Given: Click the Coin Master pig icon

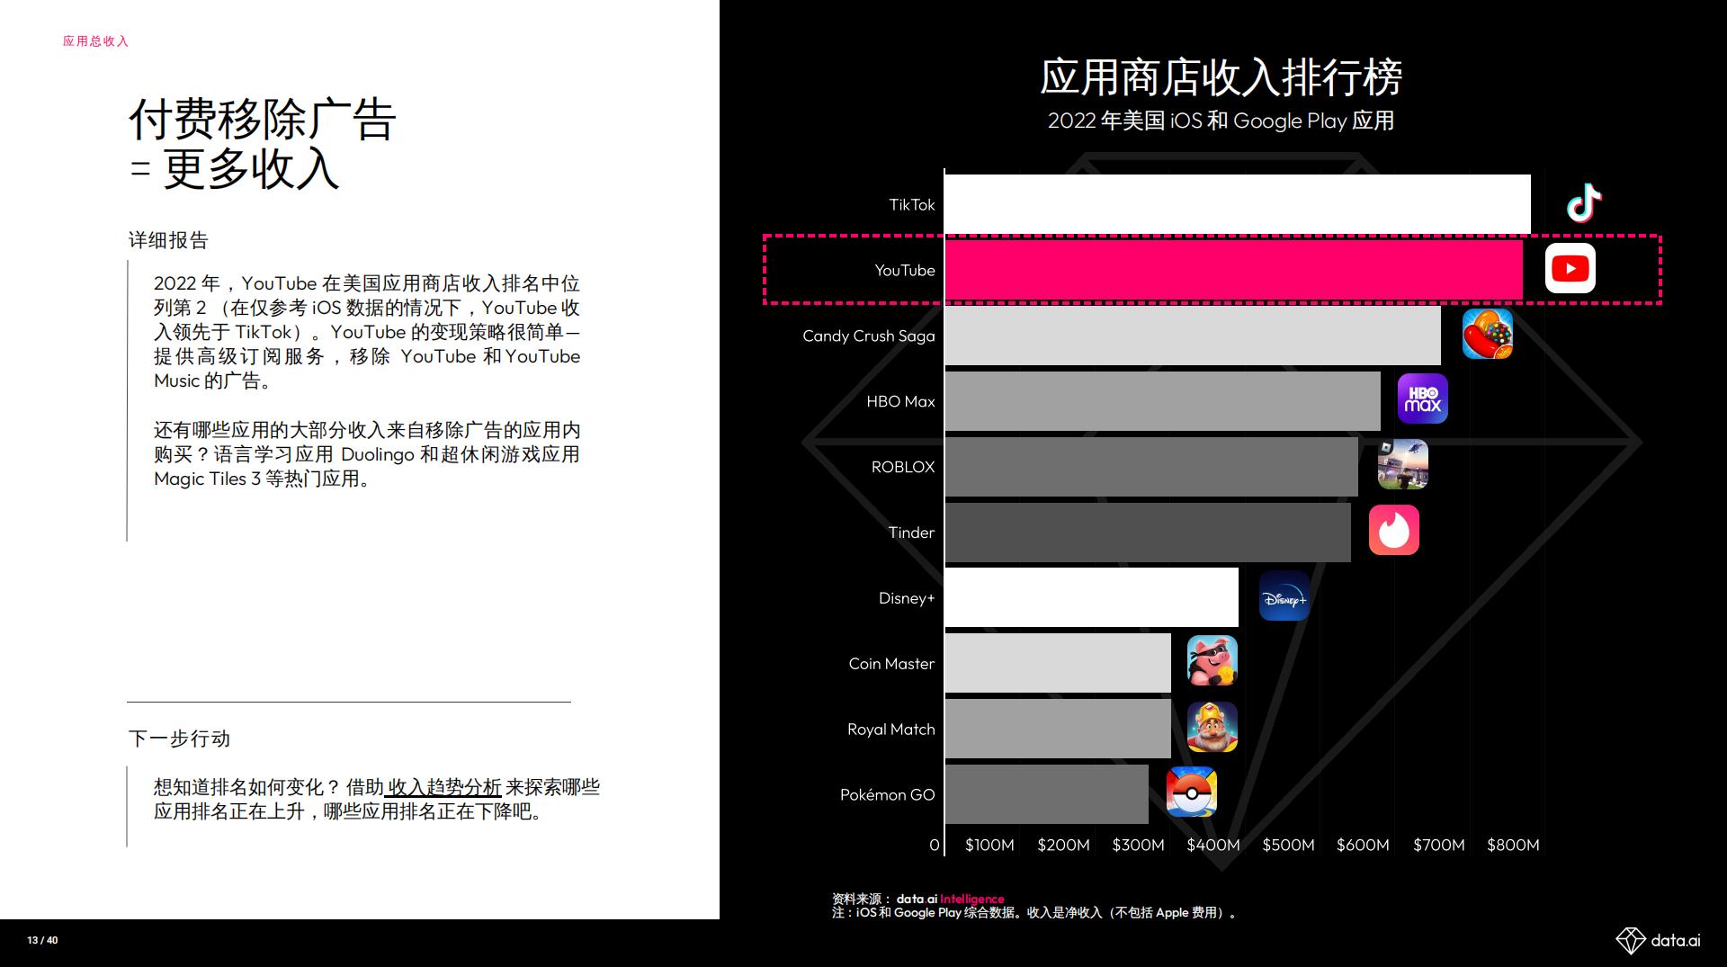Looking at the screenshot, I should click(1212, 661).
